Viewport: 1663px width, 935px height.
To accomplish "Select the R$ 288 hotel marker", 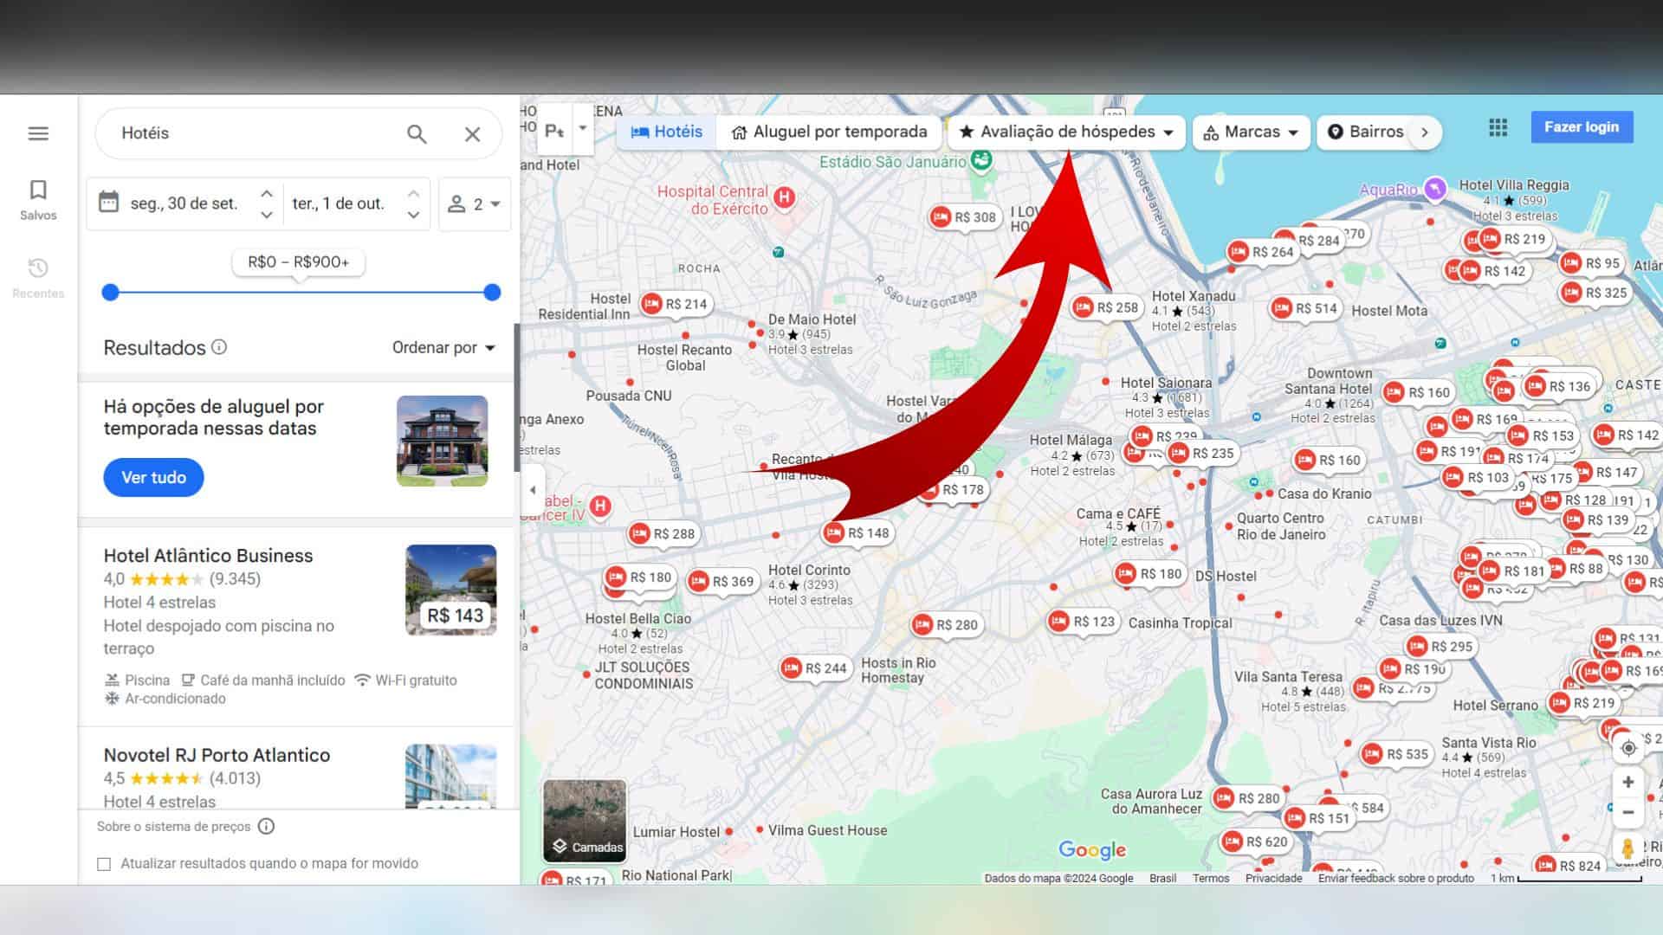I will click(x=663, y=534).
